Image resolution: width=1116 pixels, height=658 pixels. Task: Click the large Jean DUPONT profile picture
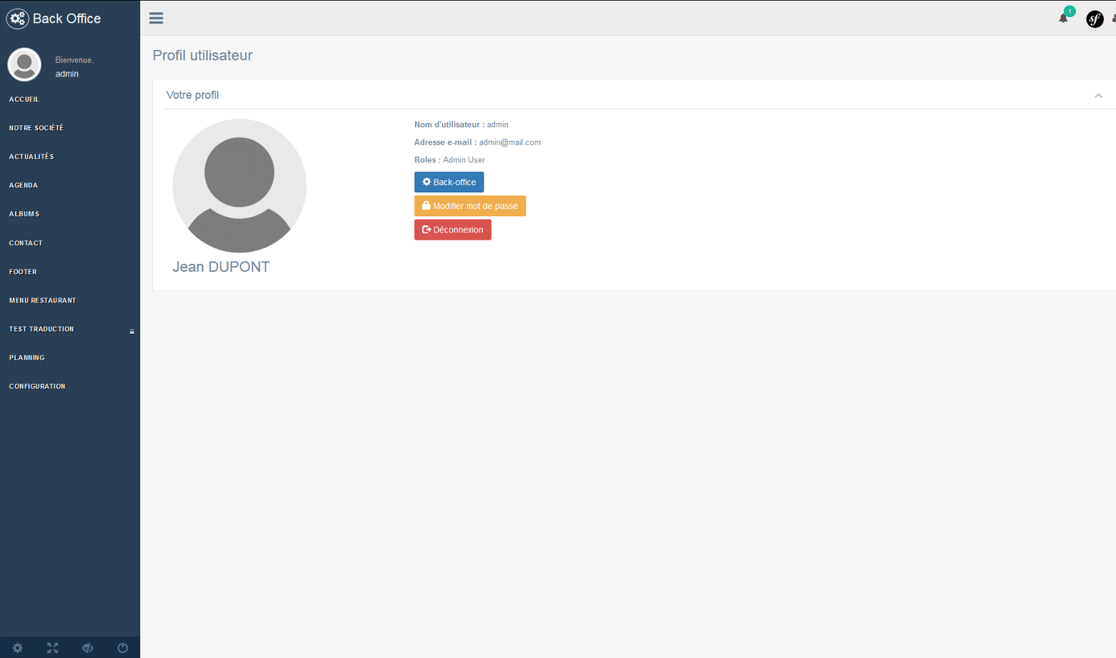click(x=239, y=186)
